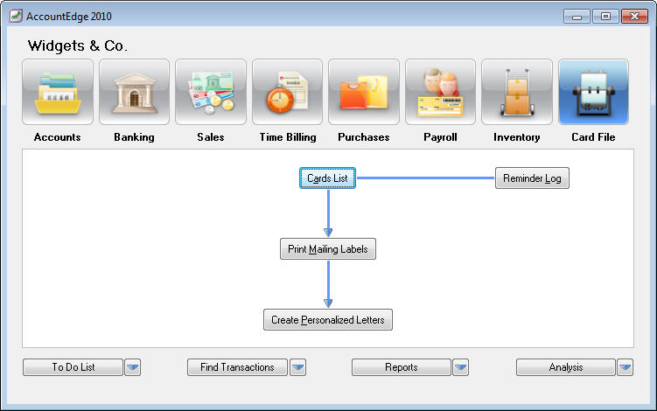Expand the Find Transactions dropdown arrow

click(298, 367)
